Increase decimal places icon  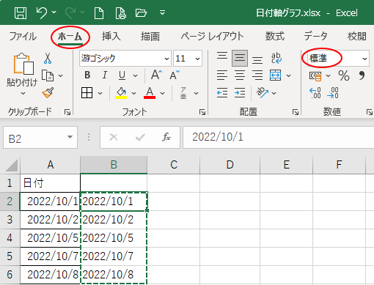click(x=315, y=93)
